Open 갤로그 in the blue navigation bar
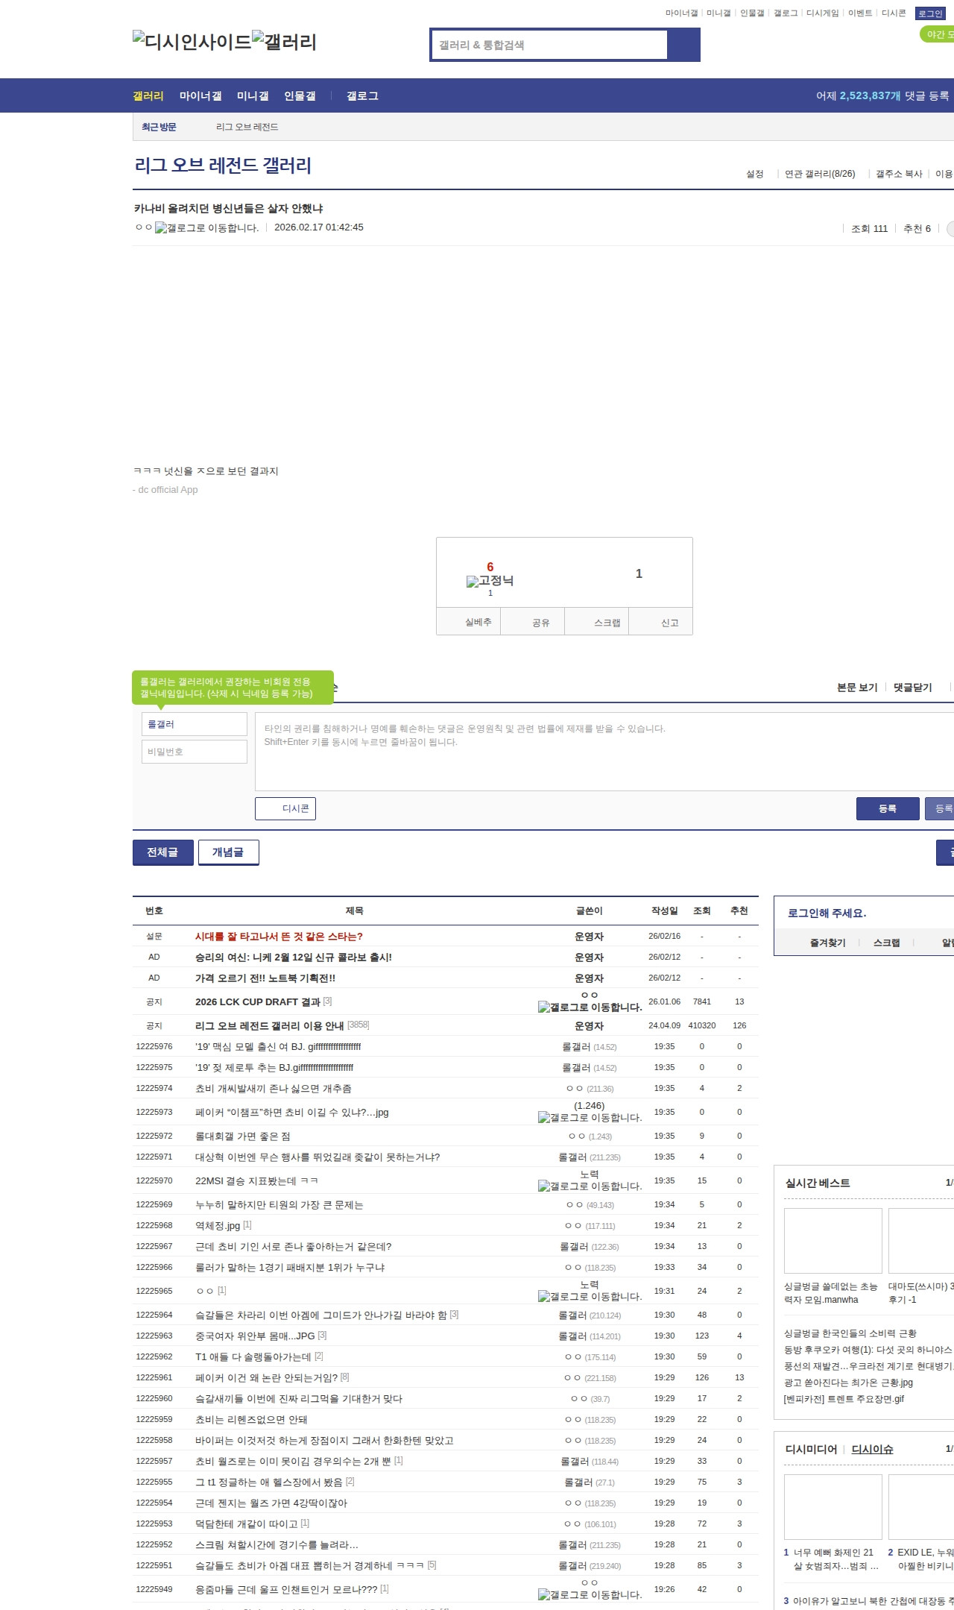Screen dimensions: 954x1610 click(x=362, y=96)
